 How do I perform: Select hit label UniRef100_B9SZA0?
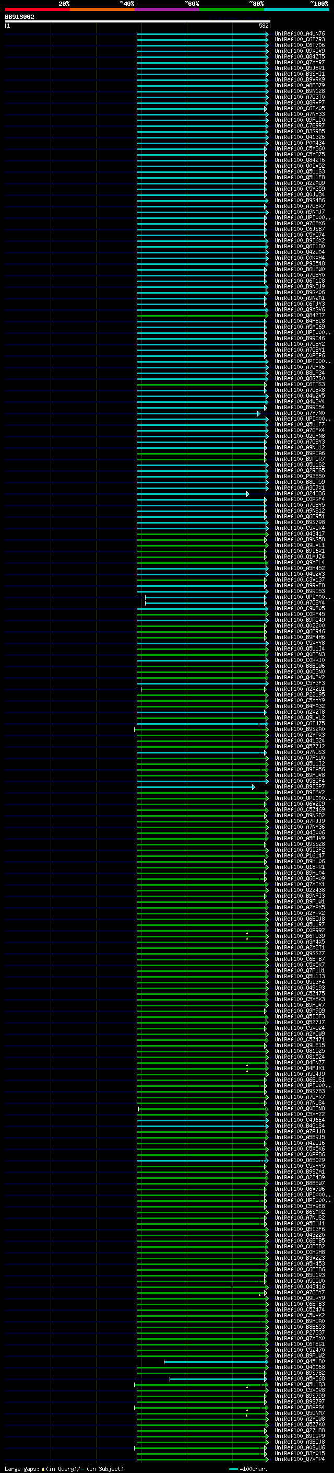pyautogui.click(x=300, y=729)
